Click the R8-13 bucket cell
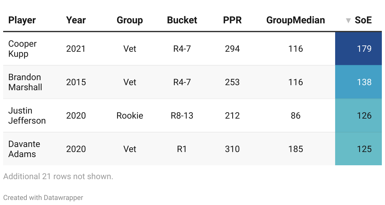 [x=182, y=116]
